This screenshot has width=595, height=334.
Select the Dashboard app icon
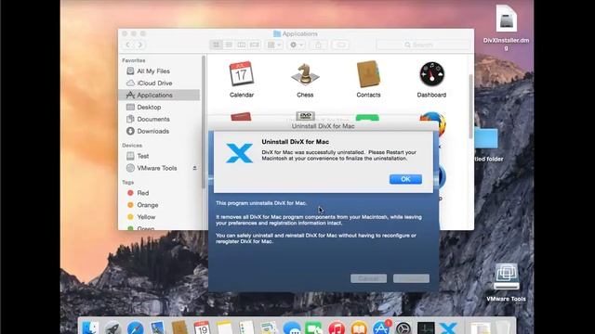431,74
